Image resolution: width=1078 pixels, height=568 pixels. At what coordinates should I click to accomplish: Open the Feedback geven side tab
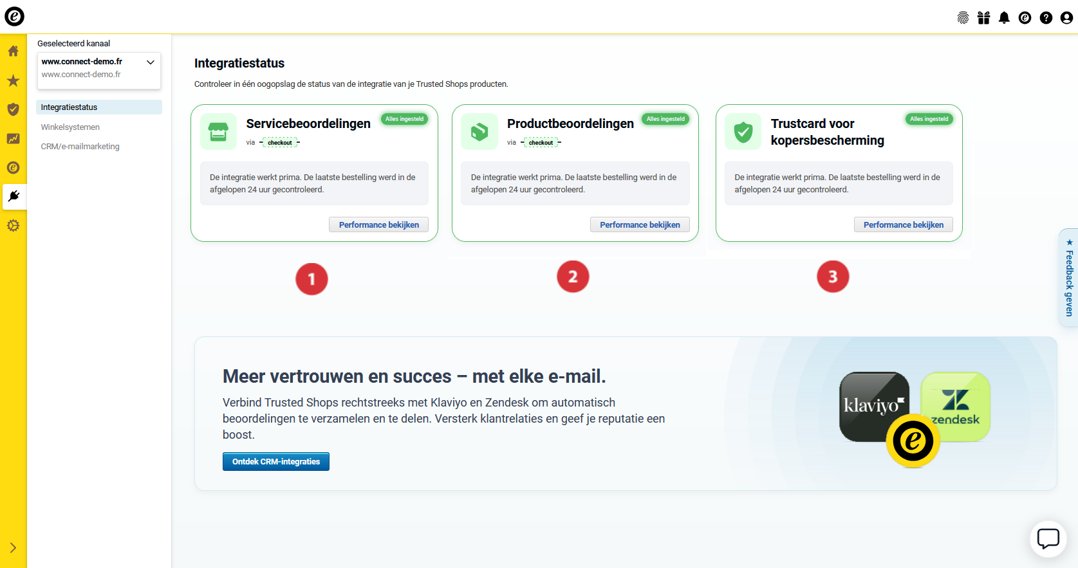(1068, 278)
